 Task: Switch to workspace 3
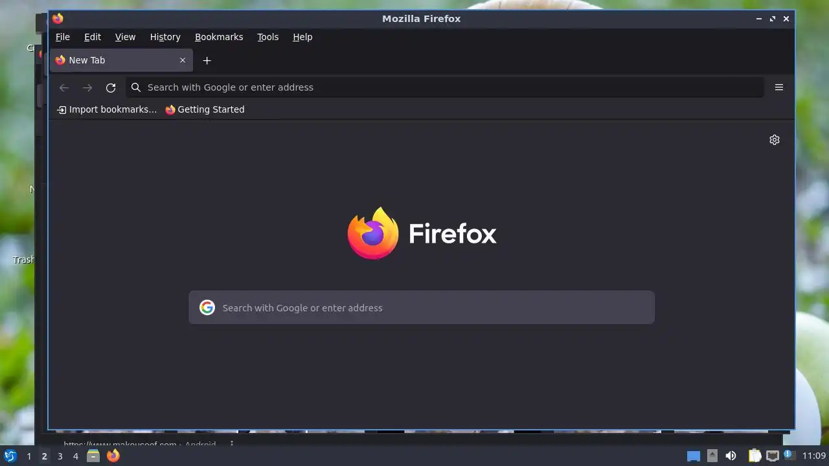[x=60, y=456]
